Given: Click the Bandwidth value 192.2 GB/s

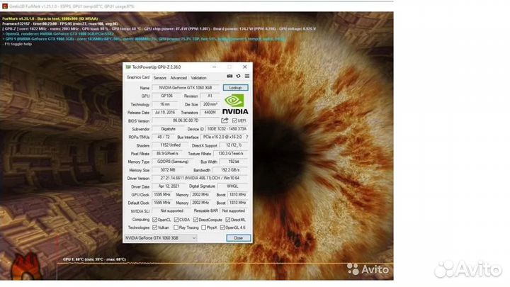Looking at the screenshot, I should pos(230,170).
